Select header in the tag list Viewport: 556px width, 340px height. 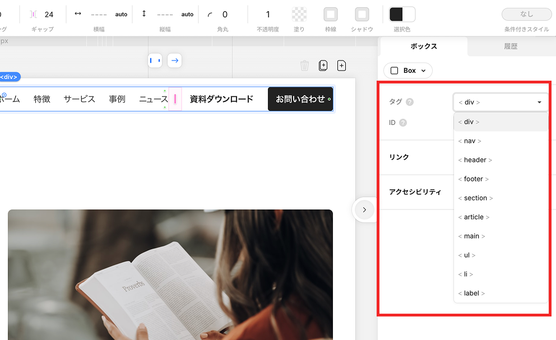pos(475,160)
